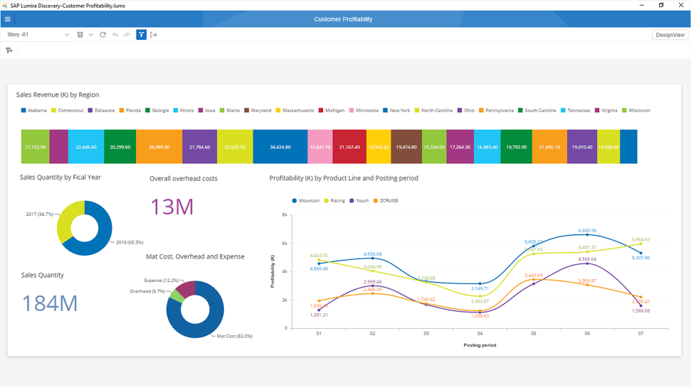Viewport: 691px width, 387px height.
Task: Click the Undo arrow icon
Action: click(x=115, y=35)
